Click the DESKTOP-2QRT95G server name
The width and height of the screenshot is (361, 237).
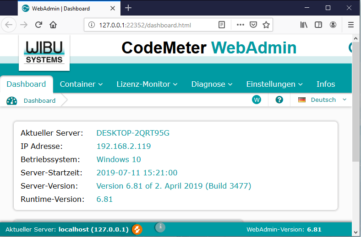point(133,133)
